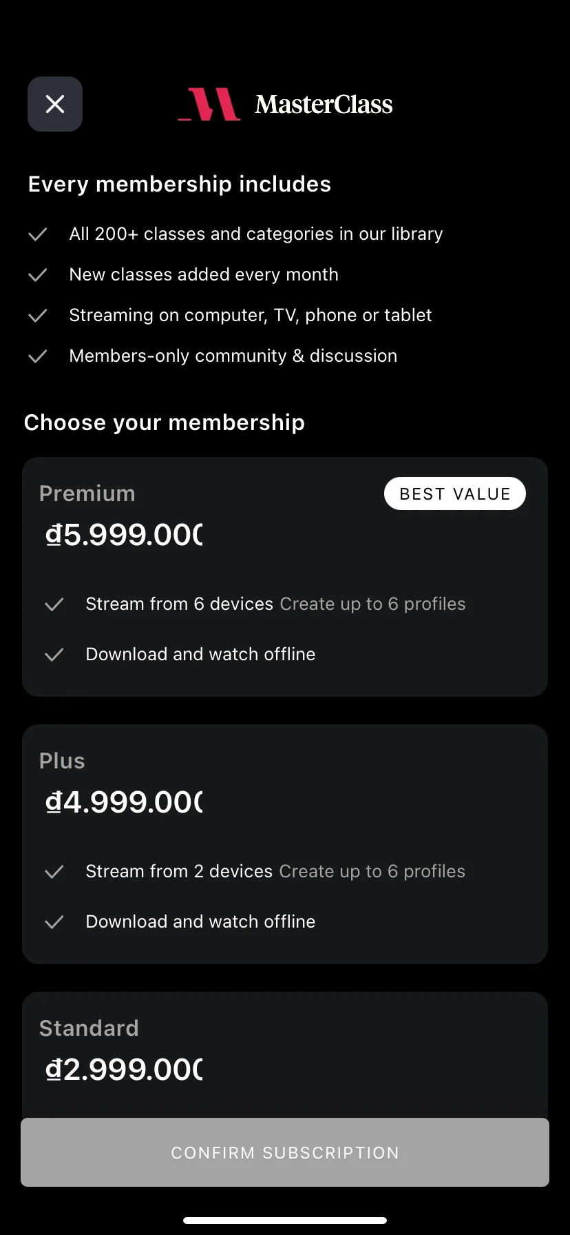Screen dimensions: 570x1235
Task: Click Premium's Download and watch offline checkmark
Action: click(x=54, y=655)
